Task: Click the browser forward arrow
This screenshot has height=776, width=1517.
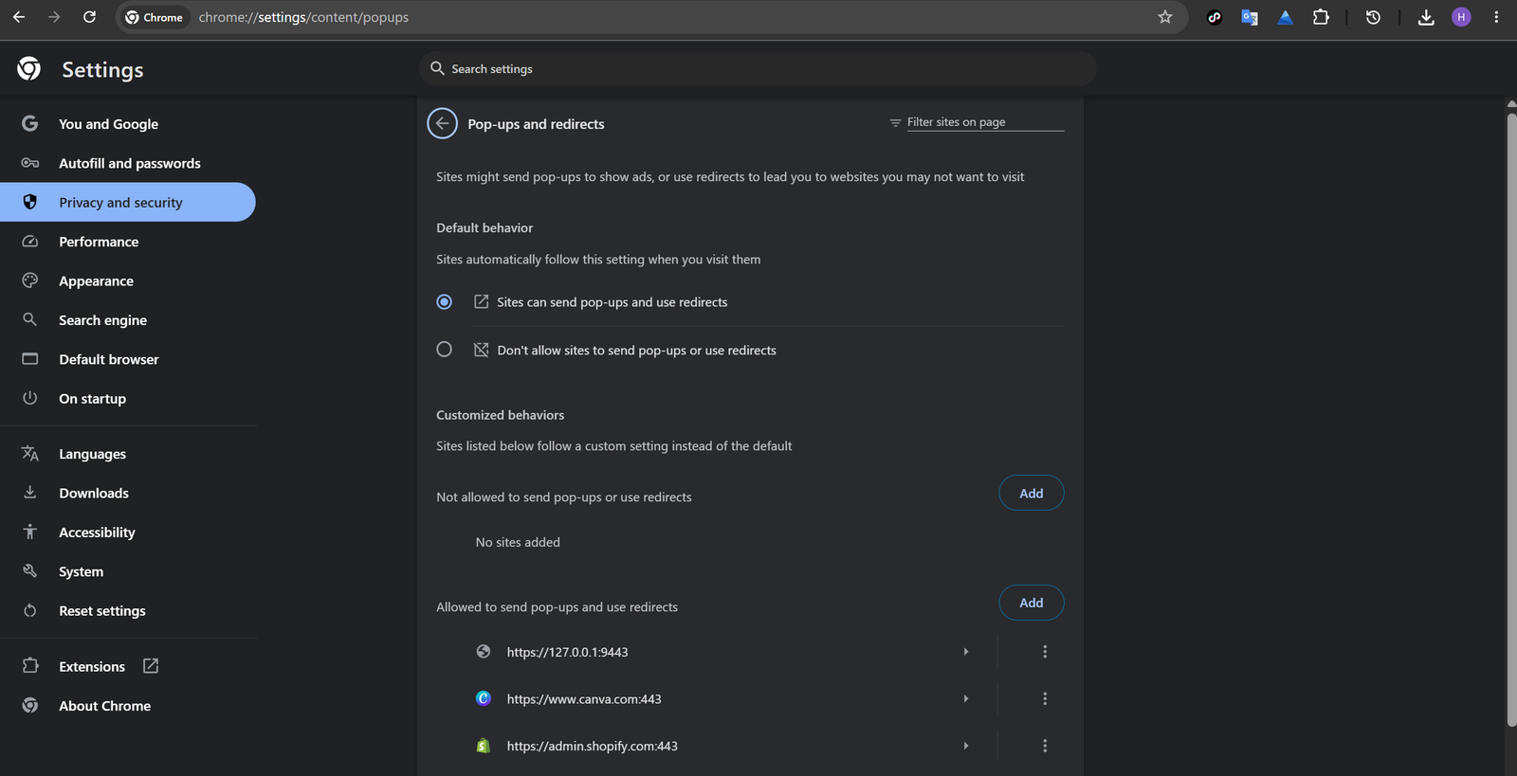Action: coord(54,17)
